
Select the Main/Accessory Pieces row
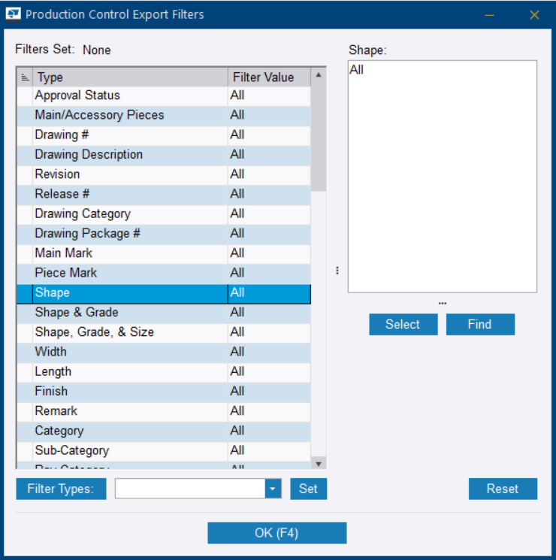(164, 115)
